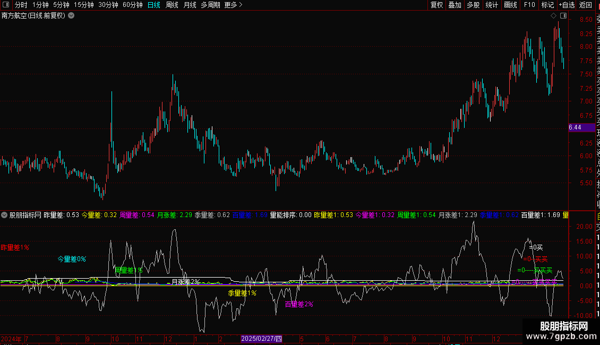This screenshot has height=345, width=600.
Task: Click the 2024年 label on the time axis
Action: tap(11, 339)
